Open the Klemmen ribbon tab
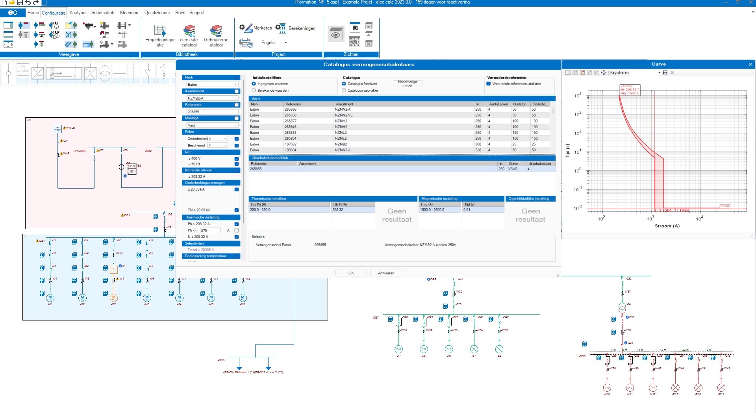This screenshot has width=756, height=413. pos(129,13)
